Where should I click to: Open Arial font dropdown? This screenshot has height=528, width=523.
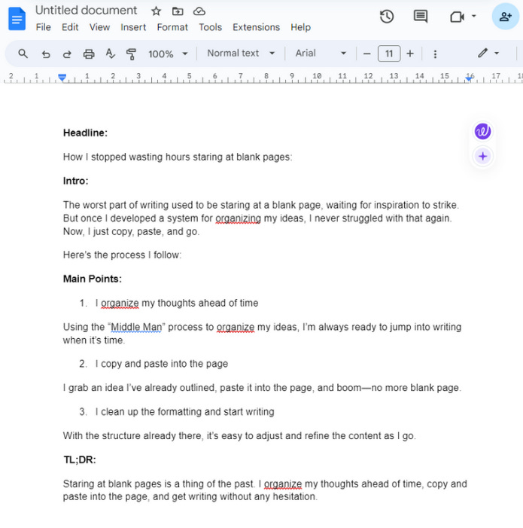tap(321, 53)
